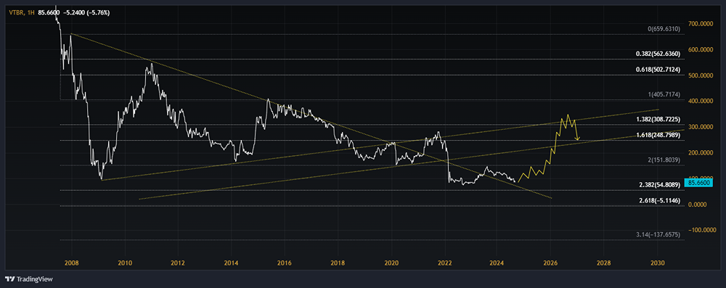Click the 2020 label on time axis
Screen dimensions: 726x288
(x=392, y=263)
